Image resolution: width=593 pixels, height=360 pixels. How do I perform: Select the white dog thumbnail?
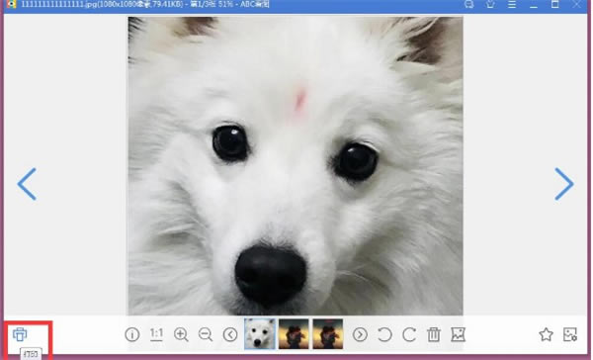point(260,333)
